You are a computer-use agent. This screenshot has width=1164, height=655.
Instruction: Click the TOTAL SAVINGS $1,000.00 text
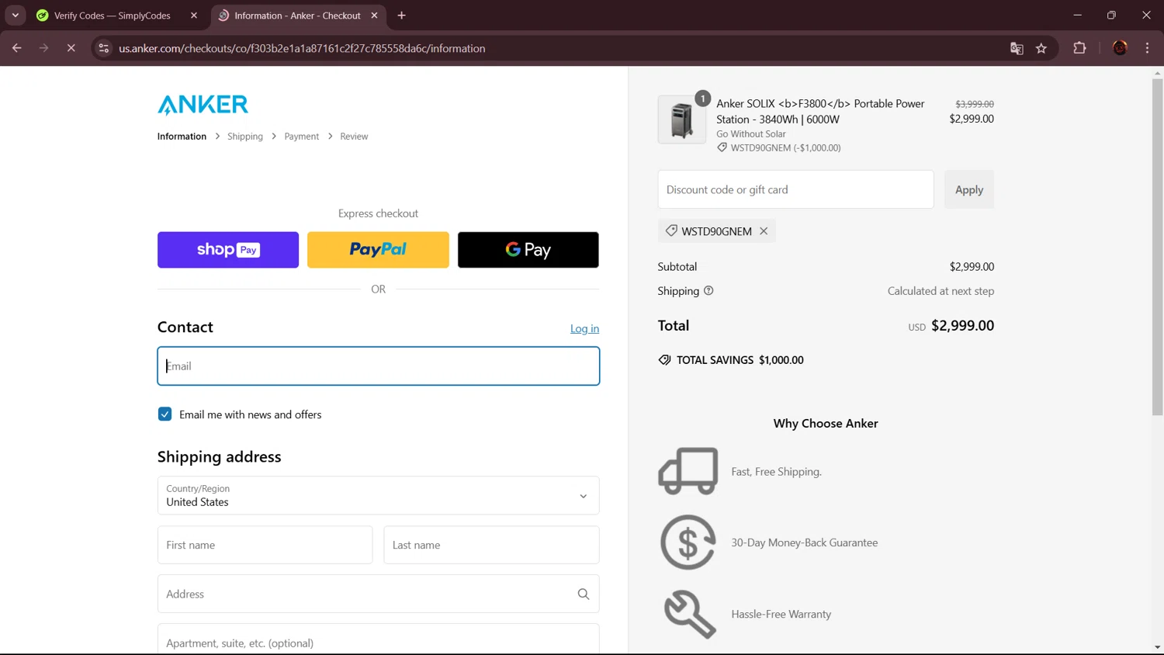click(x=740, y=360)
